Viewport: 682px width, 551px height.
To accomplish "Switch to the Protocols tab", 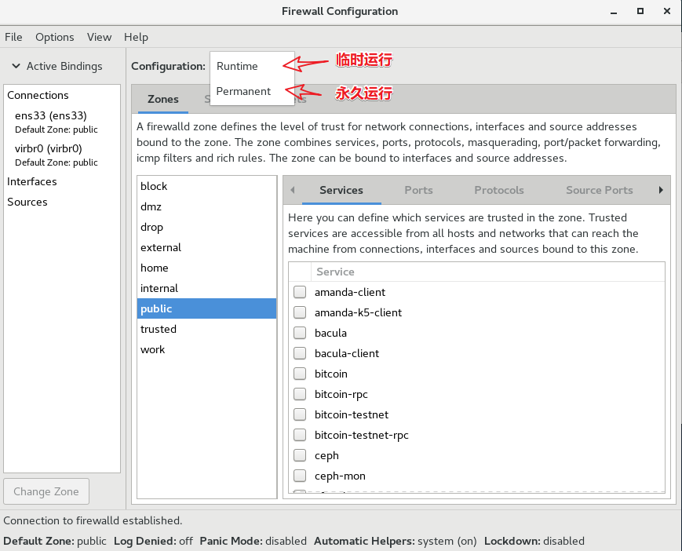I will (498, 190).
